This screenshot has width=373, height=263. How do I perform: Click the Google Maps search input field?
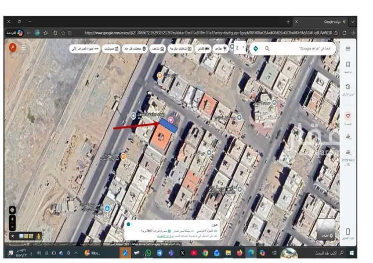coord(303,49)
